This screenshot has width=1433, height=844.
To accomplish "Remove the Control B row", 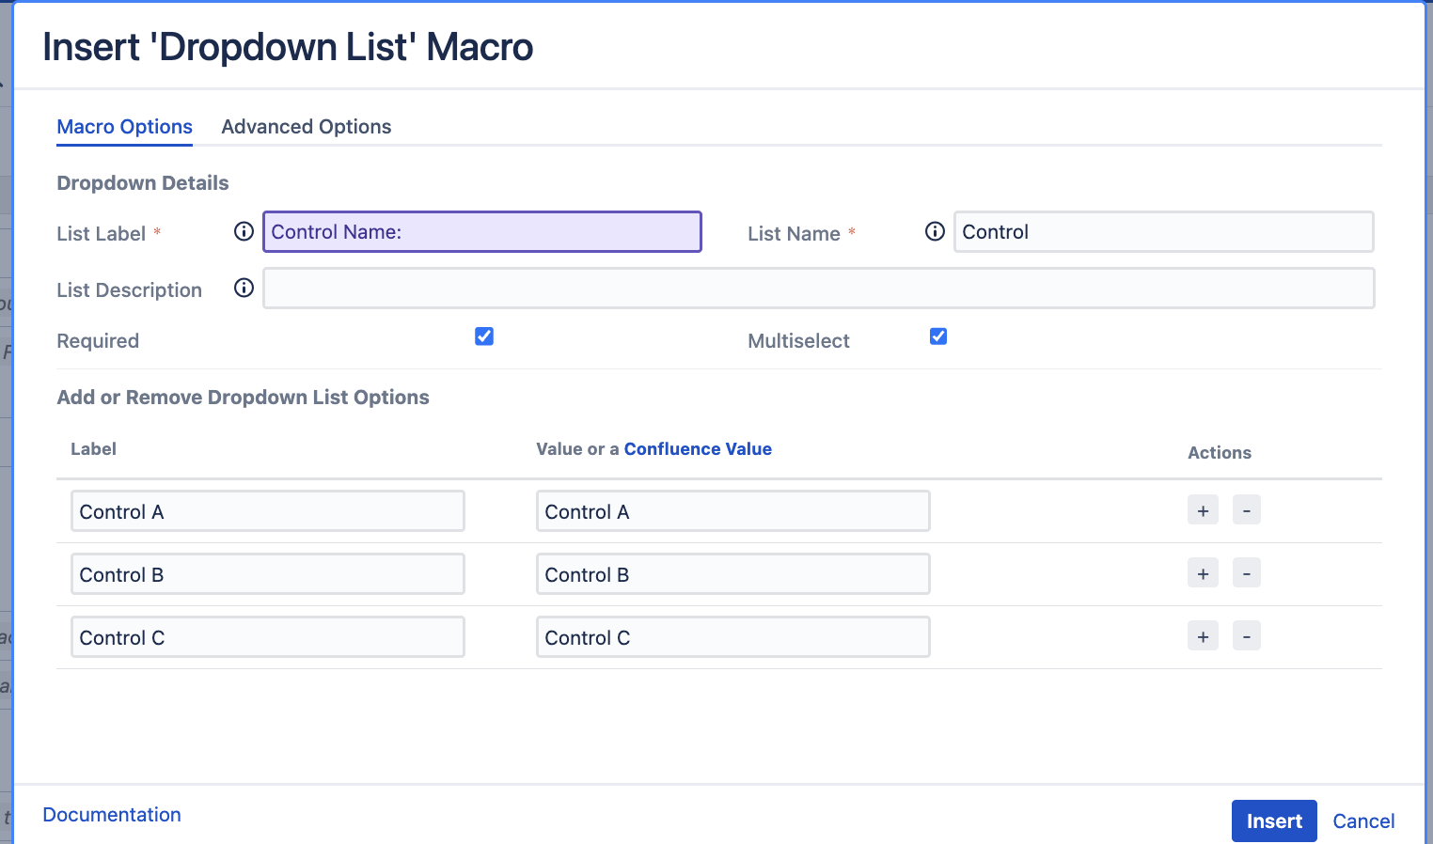I will [x=1246, y=573].
